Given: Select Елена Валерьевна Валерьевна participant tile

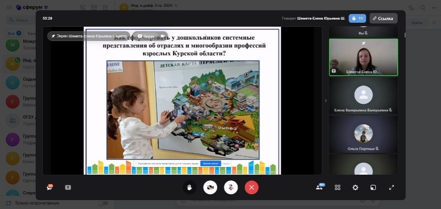Looking at the screenshot, I should 363,96.
